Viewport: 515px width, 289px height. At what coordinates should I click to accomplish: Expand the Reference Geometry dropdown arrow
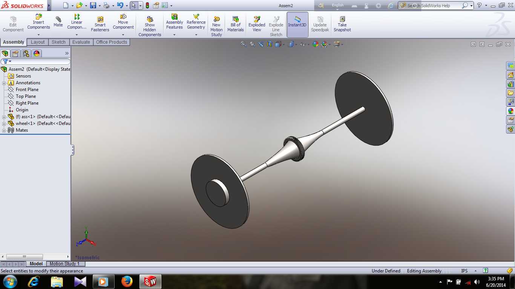pos(196,35)
